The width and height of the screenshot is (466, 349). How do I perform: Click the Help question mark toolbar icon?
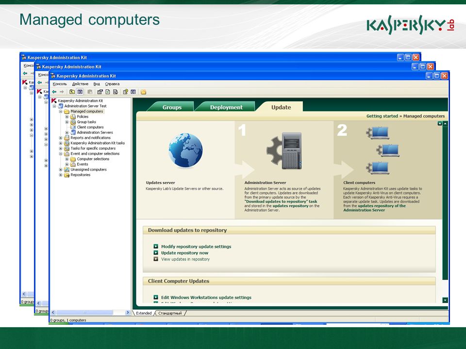click(125, 92)
